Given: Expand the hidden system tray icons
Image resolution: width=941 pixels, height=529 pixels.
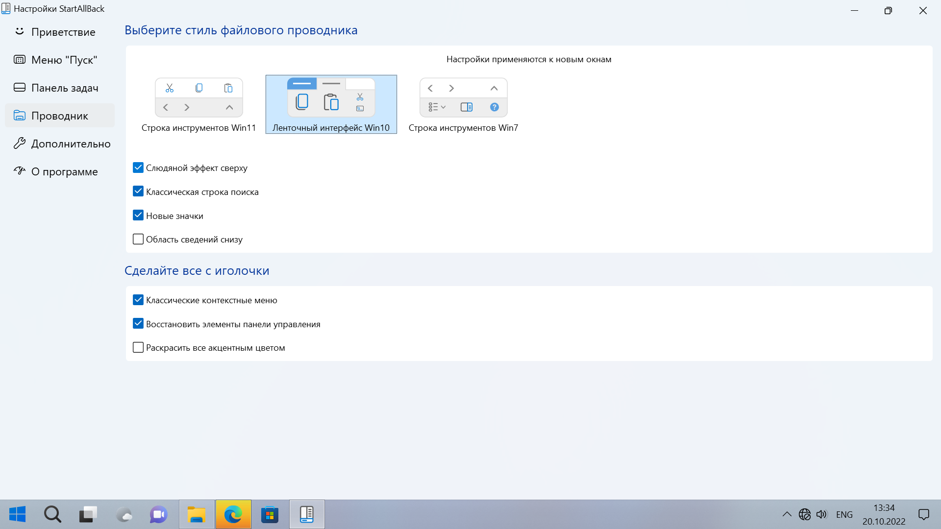Looking at the screenshot, I should click(787, 514).
